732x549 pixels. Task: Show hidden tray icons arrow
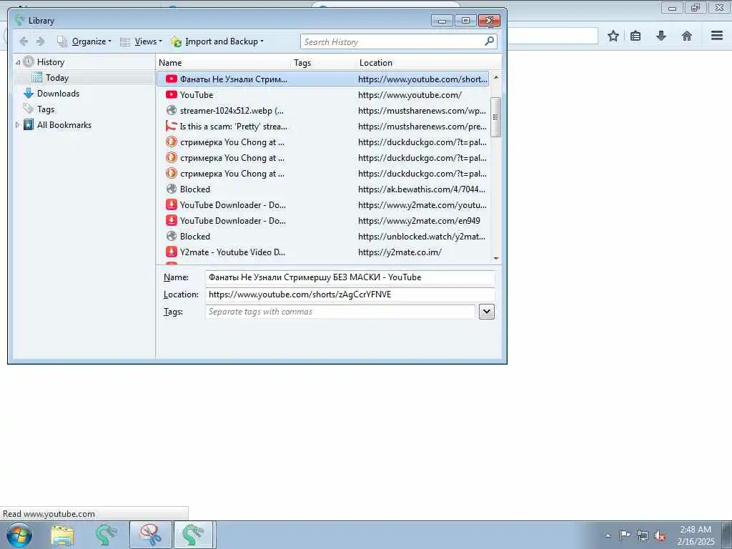pos(608,535)
